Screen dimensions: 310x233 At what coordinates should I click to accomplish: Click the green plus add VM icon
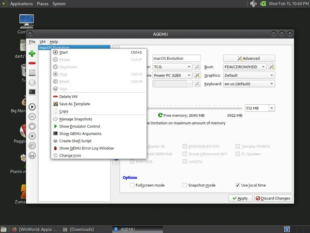(x=32, y=53)
